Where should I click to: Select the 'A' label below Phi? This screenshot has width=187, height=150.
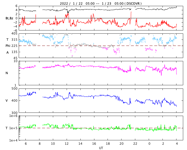(x=8, y=52)
